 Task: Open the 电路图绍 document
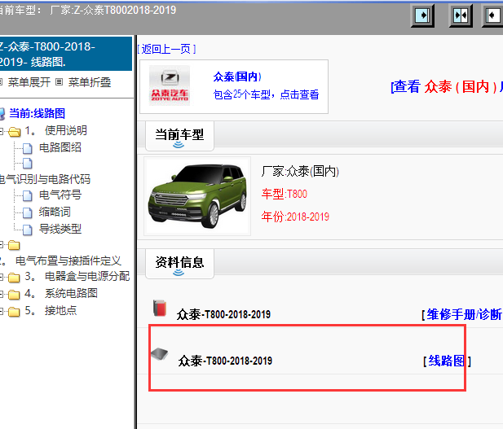[x=60, y=147]
